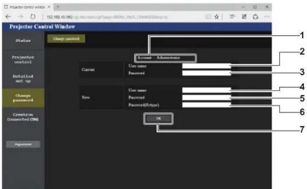Open Detailed set up in sidebar
Screen dimensions: 307x189
click(x=23, y=78)
